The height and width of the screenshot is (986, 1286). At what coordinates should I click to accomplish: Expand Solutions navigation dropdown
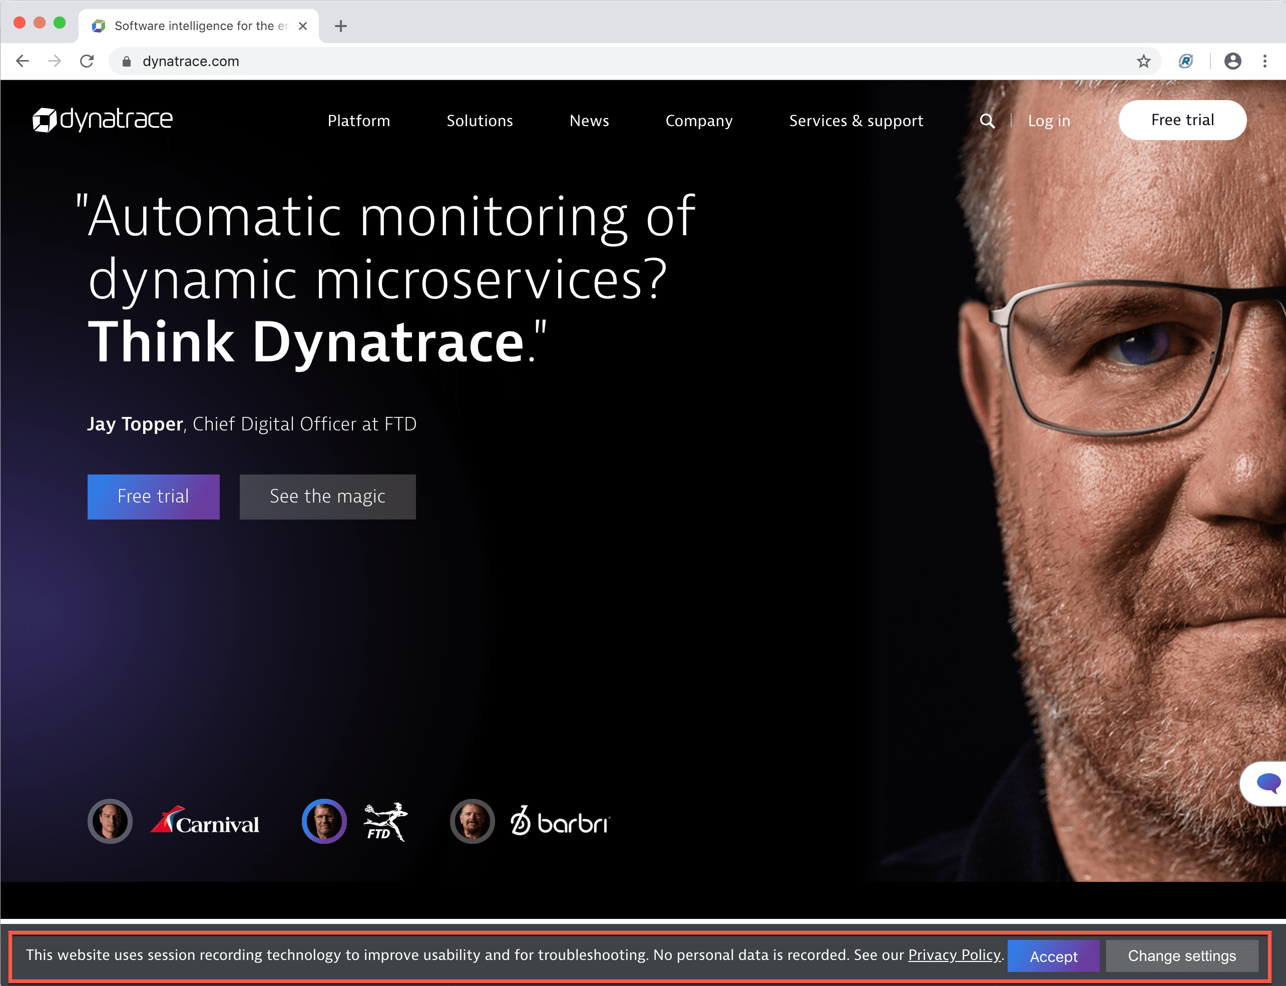(x=480, y=121)
